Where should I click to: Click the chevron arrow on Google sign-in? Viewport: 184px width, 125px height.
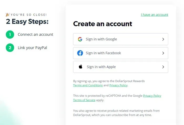tap(163, 39)
